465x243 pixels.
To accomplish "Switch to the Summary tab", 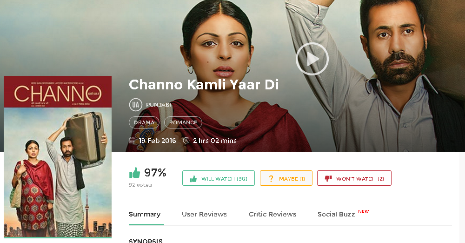I will pyautogui.click(x=145, y=214).
